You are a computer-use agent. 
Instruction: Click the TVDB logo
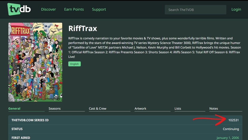click(x=19, y=9)
